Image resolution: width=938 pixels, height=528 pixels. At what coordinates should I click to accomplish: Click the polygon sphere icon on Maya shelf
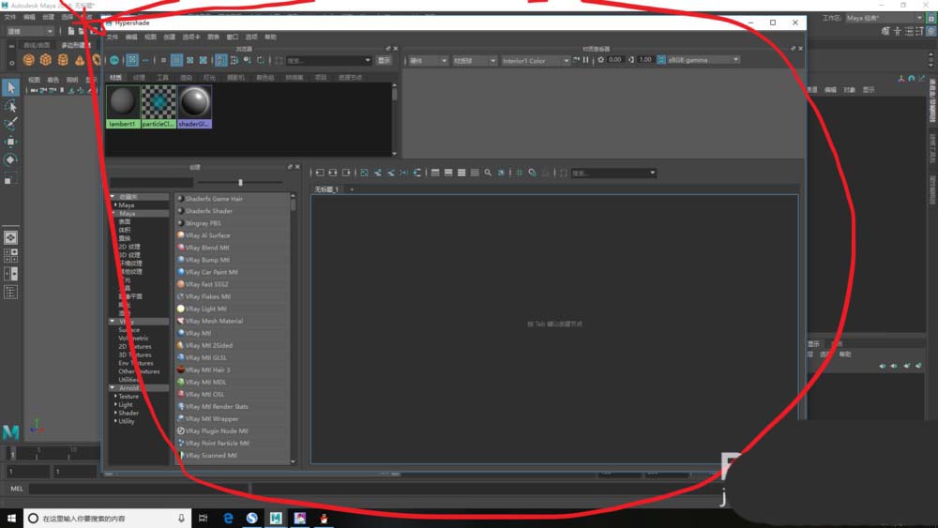tap(29, 60)
